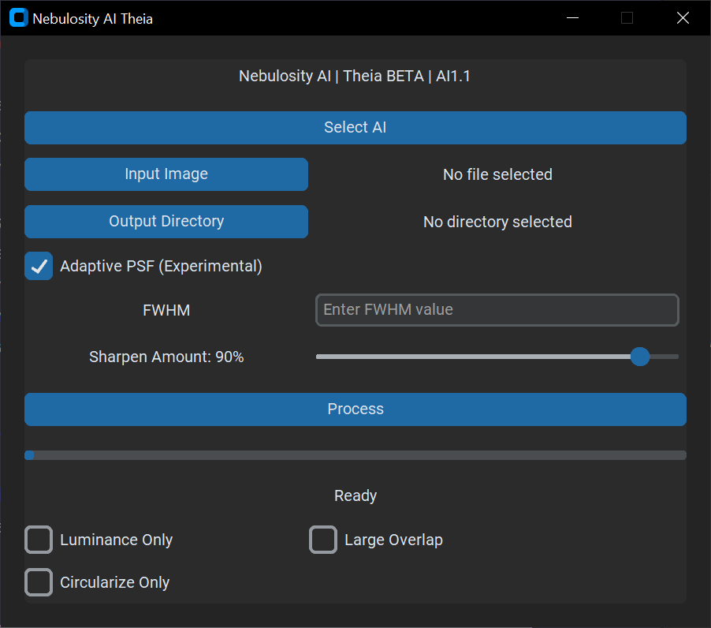Click the Select AI button
711x628 pixels.
click(x=355, y=127)
